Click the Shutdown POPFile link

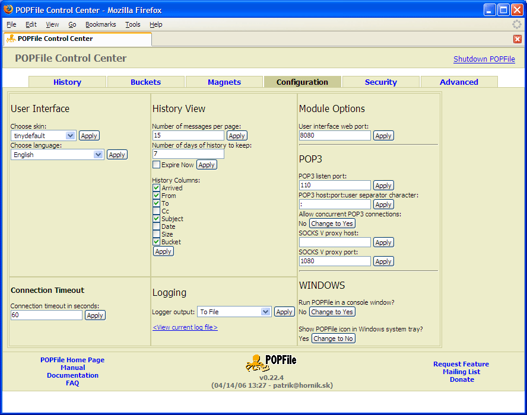pyautogui.click(x=484, y=59)
